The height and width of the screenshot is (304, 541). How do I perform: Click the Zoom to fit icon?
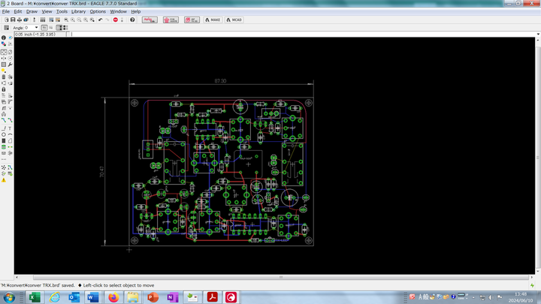(x=65, y=20)
